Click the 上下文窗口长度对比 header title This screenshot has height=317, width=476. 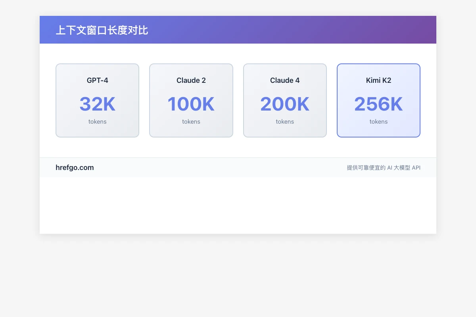click(102, 30)
